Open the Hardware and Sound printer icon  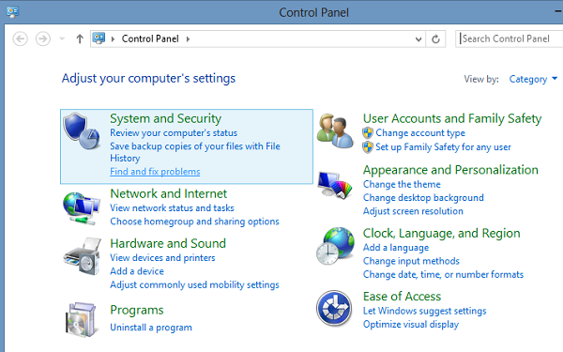[x=82, y=256]
